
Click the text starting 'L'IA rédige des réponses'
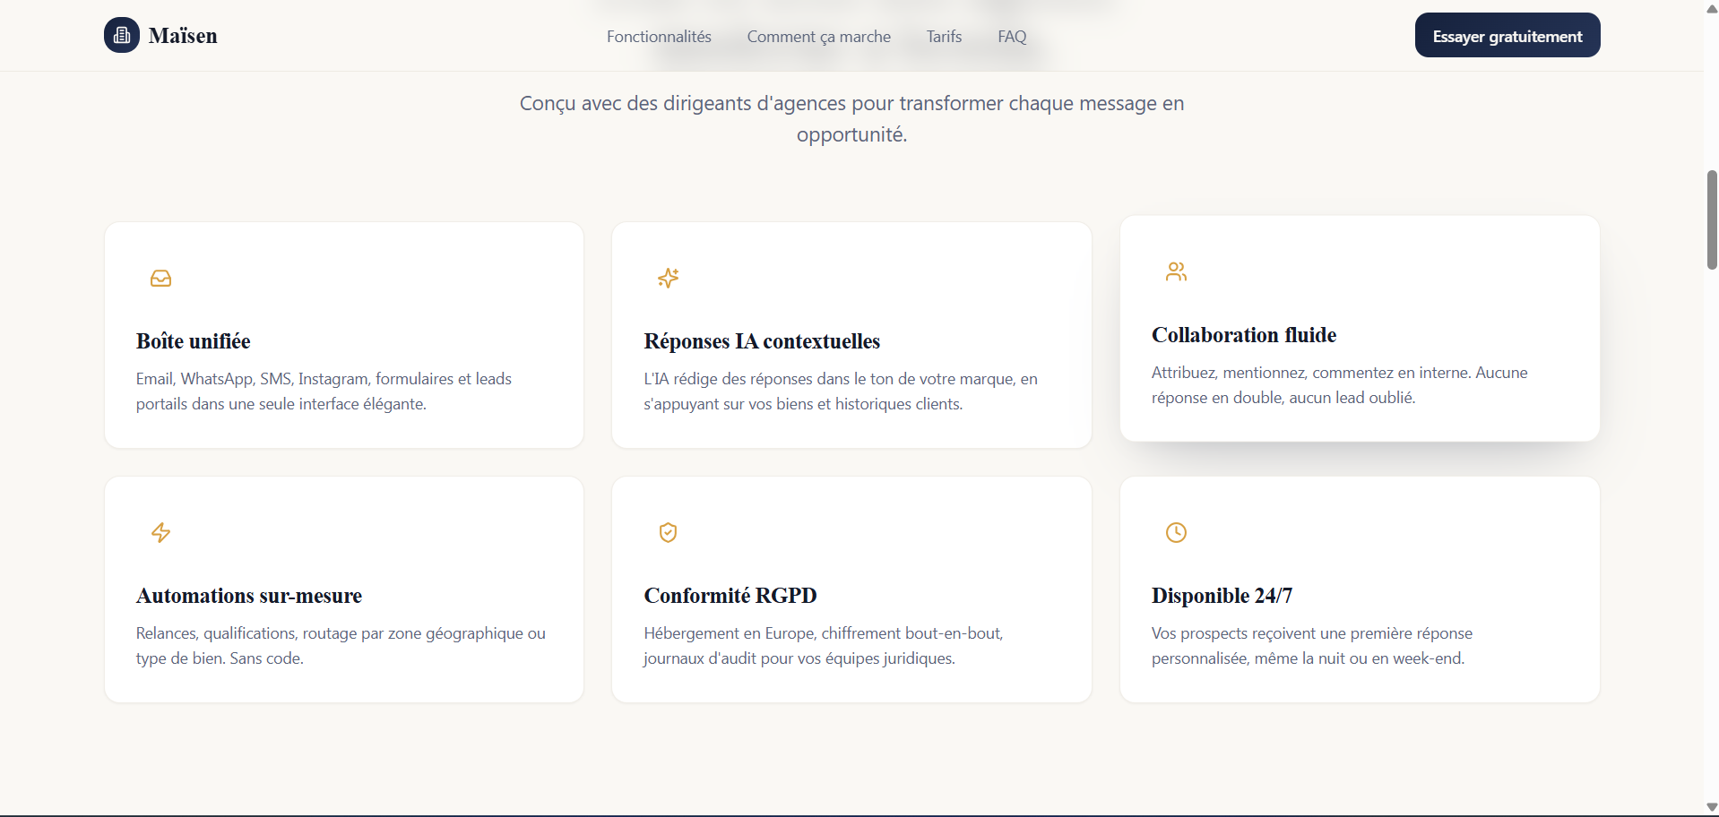point(841,391)
